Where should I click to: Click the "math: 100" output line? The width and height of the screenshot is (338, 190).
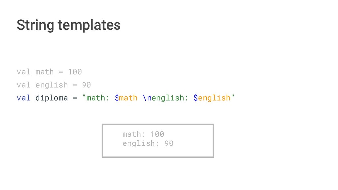pos(143,134)
